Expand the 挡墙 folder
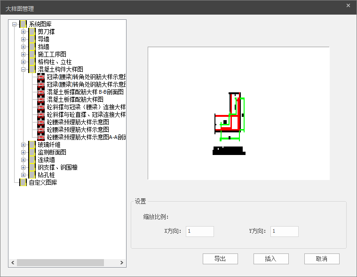 [x=23, y=47]
